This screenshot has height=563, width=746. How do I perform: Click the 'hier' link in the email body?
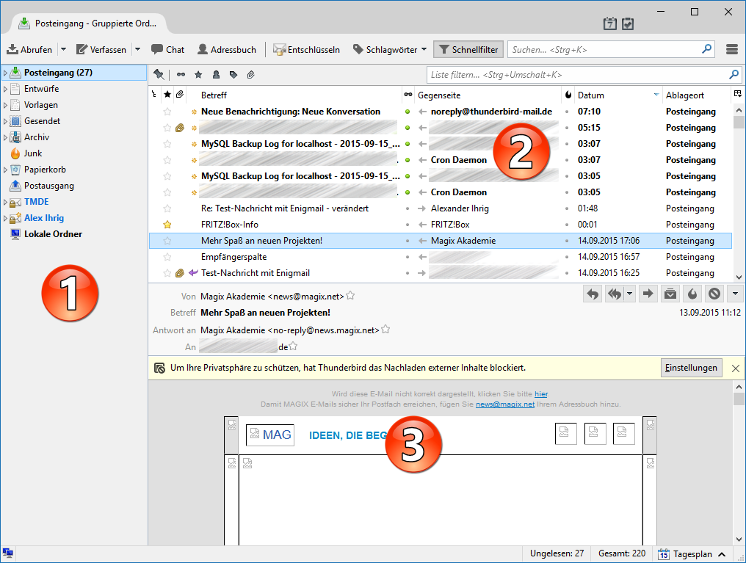coord(540,394)
